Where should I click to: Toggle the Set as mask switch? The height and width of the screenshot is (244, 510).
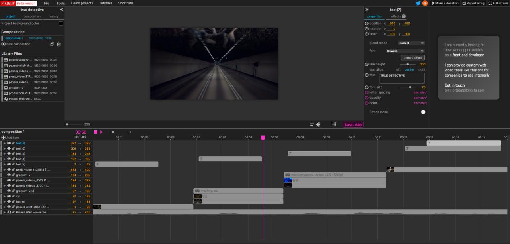point(423,112)
